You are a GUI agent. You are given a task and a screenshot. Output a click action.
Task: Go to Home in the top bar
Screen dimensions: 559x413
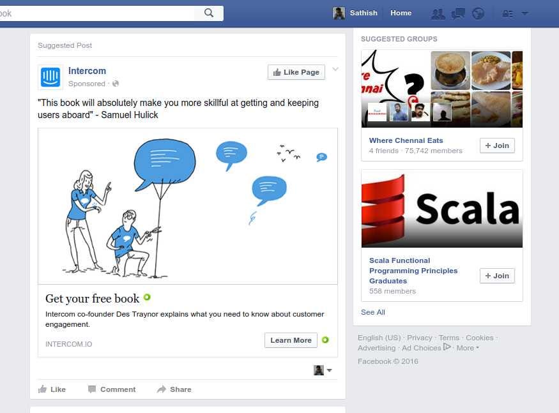click(x=401, y=13)
